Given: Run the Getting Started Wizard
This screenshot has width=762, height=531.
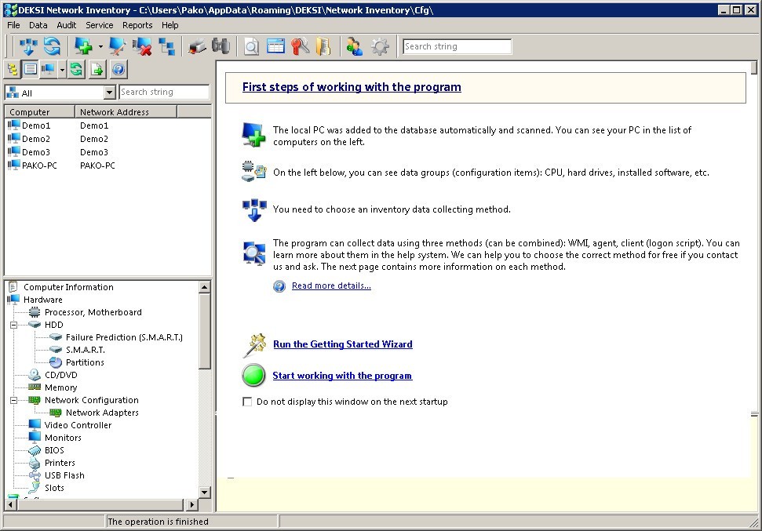Looking at the screenshot, I should (x=343, y=344).
